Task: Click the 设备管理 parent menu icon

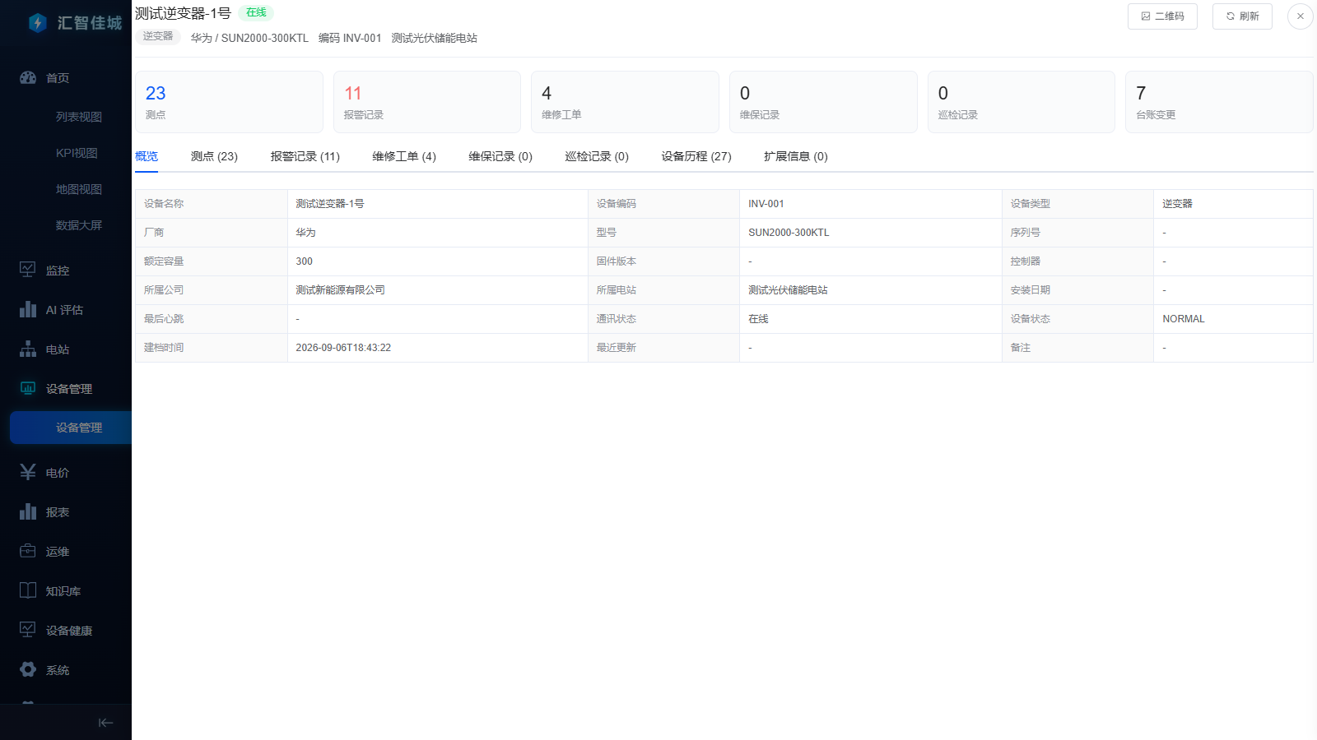Action: pyautogui.click(x=28, y=388)
